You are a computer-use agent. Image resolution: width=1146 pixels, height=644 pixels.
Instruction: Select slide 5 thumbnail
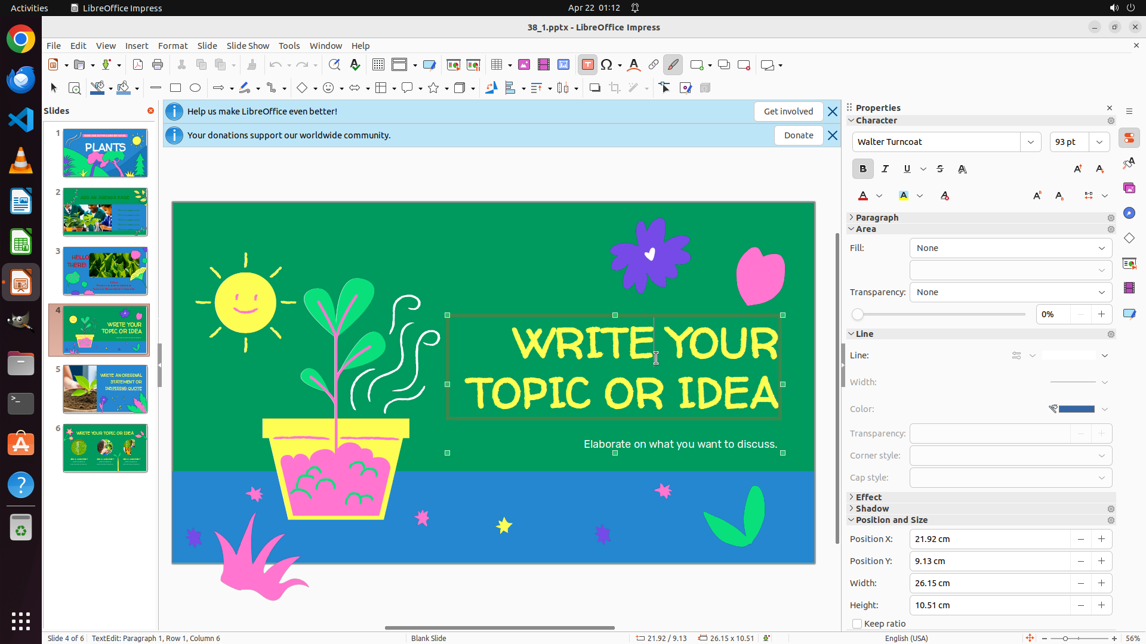105,389
